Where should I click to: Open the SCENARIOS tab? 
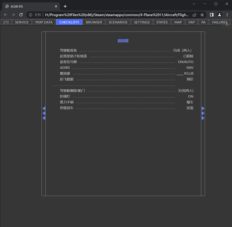(x=118, y=22)
